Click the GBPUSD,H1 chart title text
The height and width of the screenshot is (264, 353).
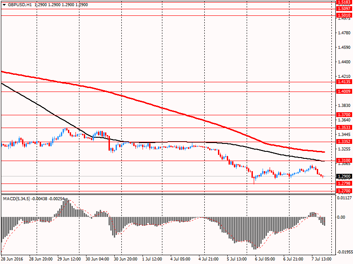(x=19, y=4)
